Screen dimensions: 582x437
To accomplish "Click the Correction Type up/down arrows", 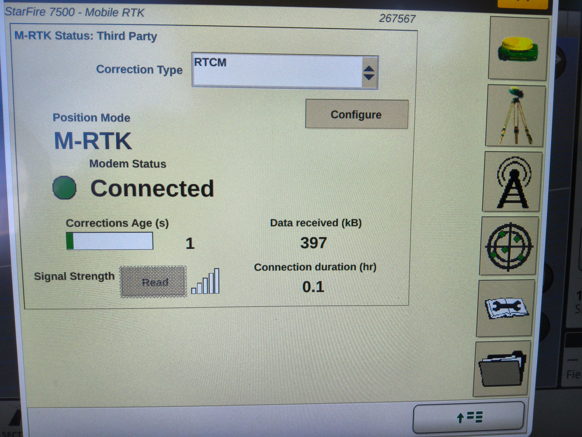I will (369, 73).
